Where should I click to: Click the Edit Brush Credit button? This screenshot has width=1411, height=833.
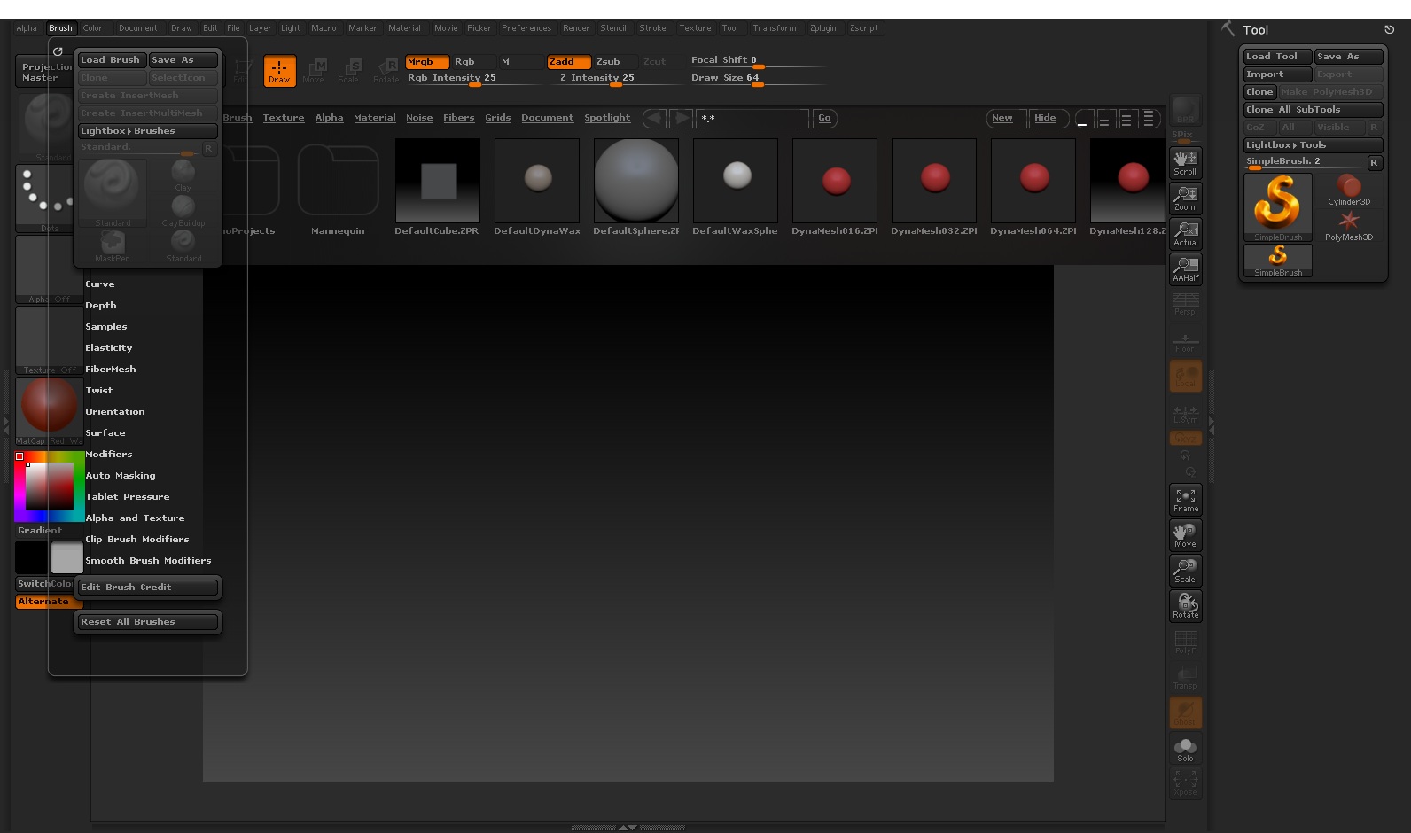point(148,588)
